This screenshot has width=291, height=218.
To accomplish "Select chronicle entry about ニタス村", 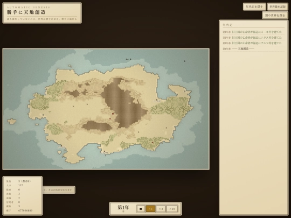I will (x=253, y=38).
